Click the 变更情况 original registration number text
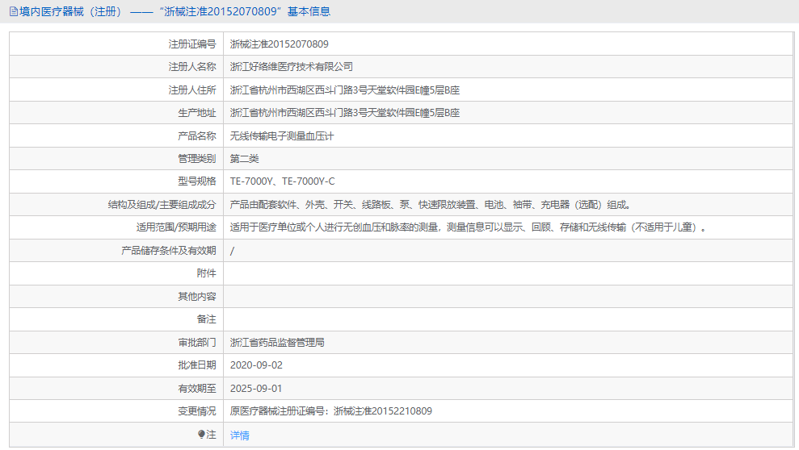This screenshot has height=450, width=799. tap(330, 411)
